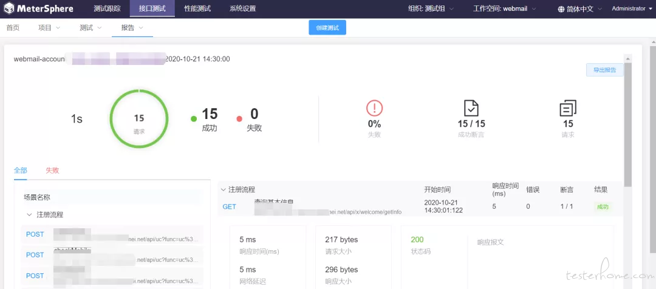Click the 创建测试 button

tap(327, 28)
